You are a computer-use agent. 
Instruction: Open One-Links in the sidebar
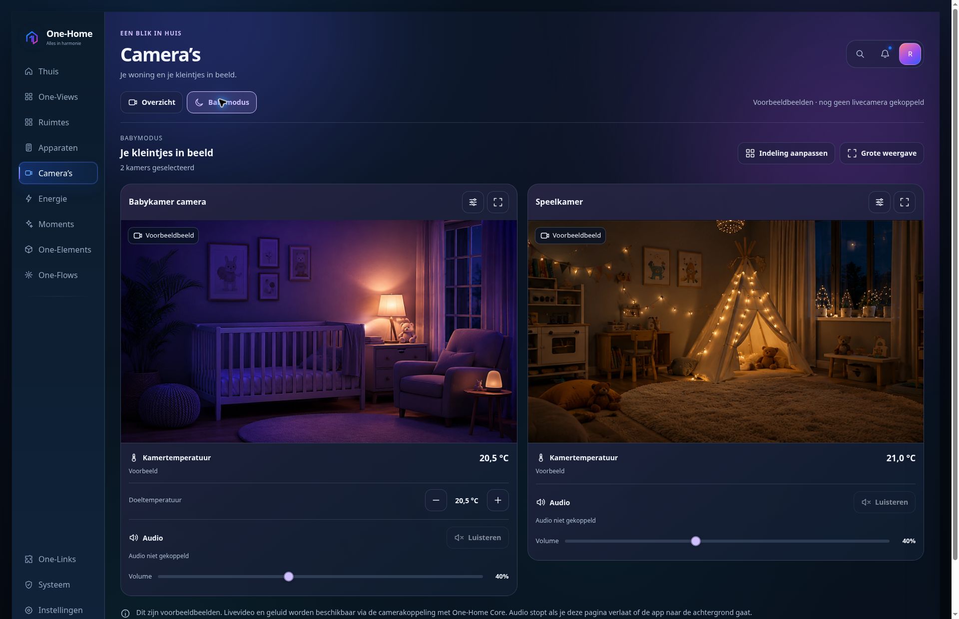click(x=58, y=559)
